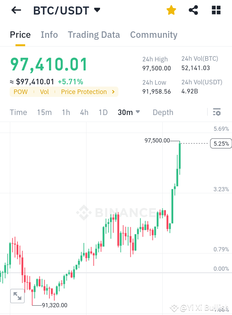This screenshot has width=232, height=315.
Task: Open Price Protection details
Action: pyautogui.click(x=84, y=92)
